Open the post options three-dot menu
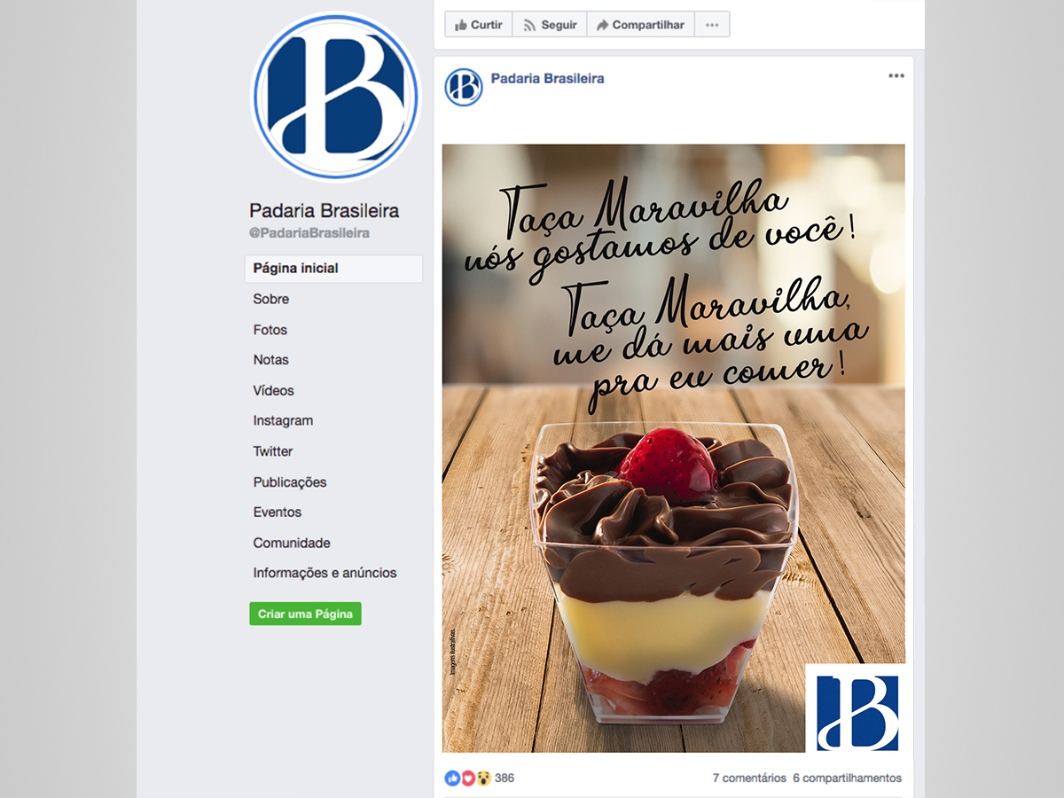The height and width of the screenshot is (798, 1064). (896, 76)
